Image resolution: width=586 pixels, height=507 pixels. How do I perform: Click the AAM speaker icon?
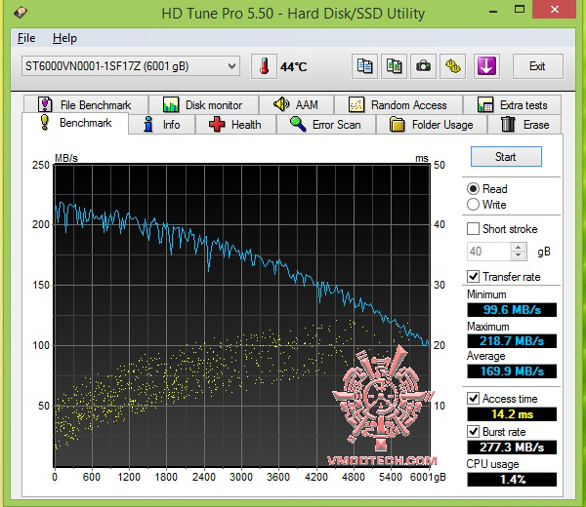point(281,104)
